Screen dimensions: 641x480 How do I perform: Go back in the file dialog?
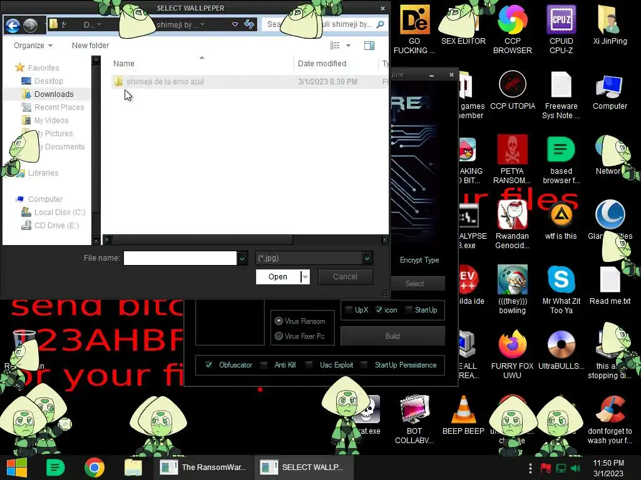tap(13, 25)
